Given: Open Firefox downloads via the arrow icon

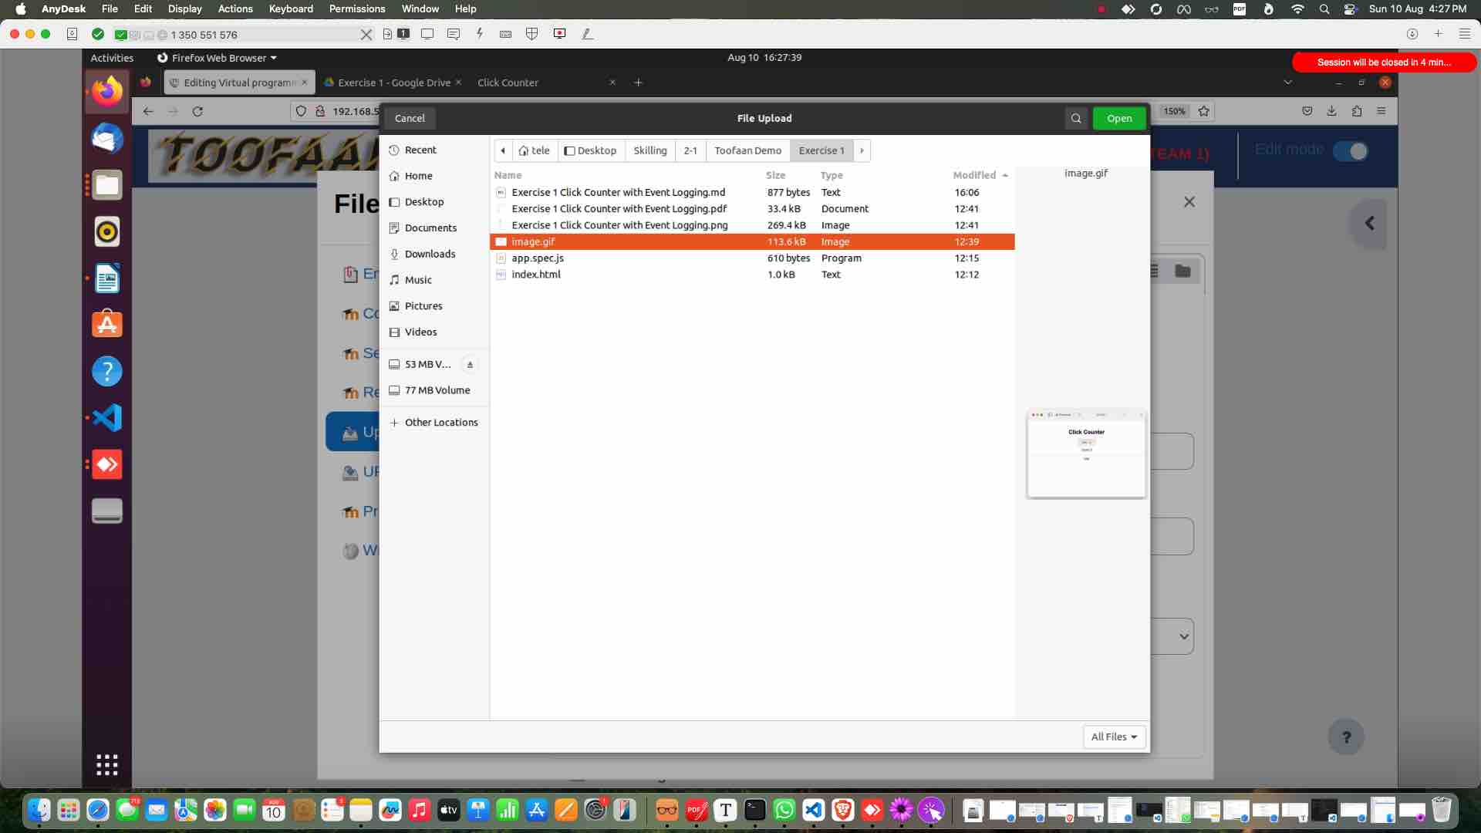Looking at the screenshot, I should 1331,111.
